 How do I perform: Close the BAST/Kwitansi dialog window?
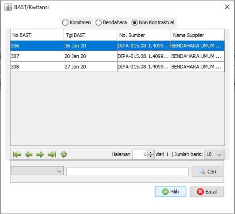point(227,7)
